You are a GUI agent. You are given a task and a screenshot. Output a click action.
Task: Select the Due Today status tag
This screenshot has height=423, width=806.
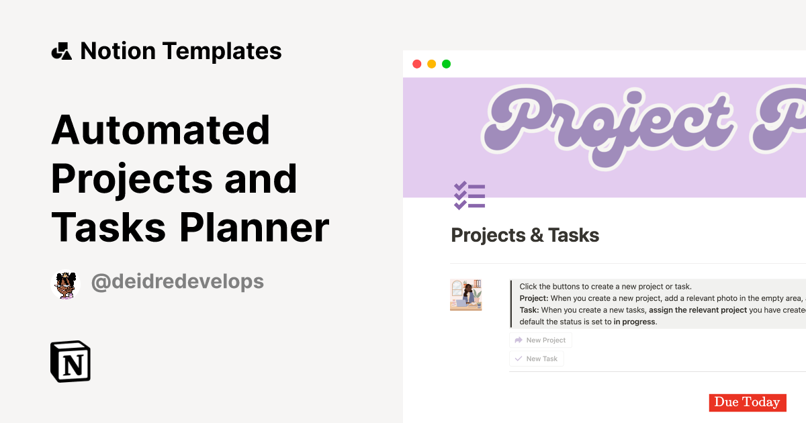[748, 403]
